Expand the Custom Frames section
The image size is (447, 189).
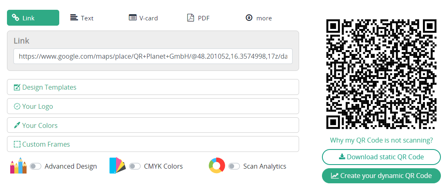[x=153, y=144]
